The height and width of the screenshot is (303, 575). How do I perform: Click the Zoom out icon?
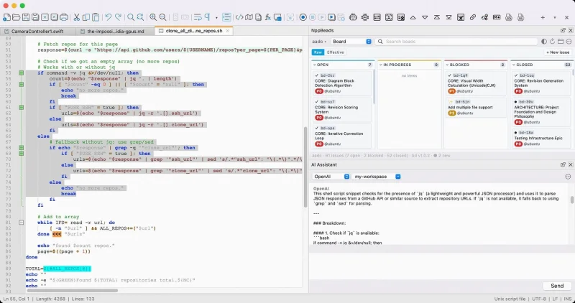[162, 17]
